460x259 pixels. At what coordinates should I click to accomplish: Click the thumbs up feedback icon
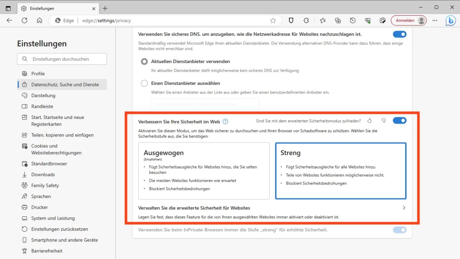pos(370,120)
